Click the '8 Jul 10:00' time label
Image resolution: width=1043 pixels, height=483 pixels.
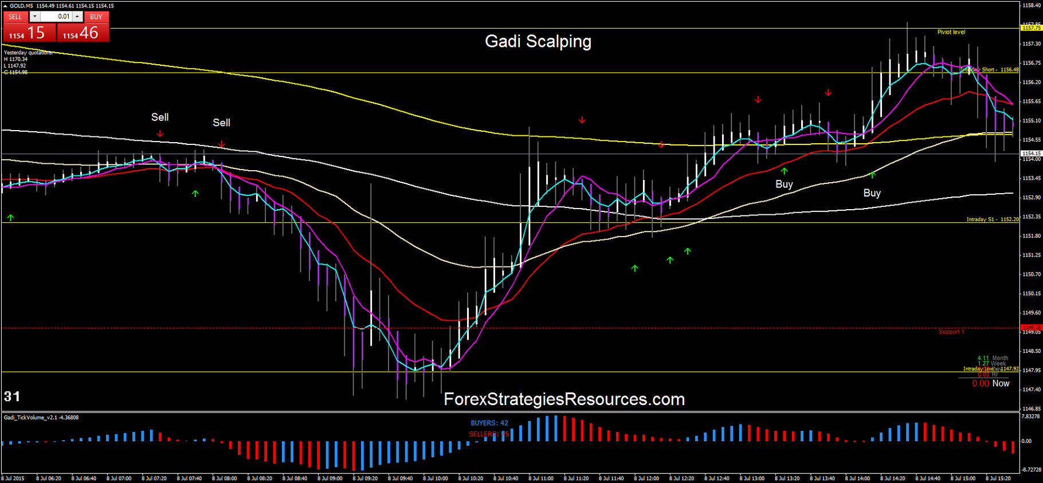(x=436, y=478)
